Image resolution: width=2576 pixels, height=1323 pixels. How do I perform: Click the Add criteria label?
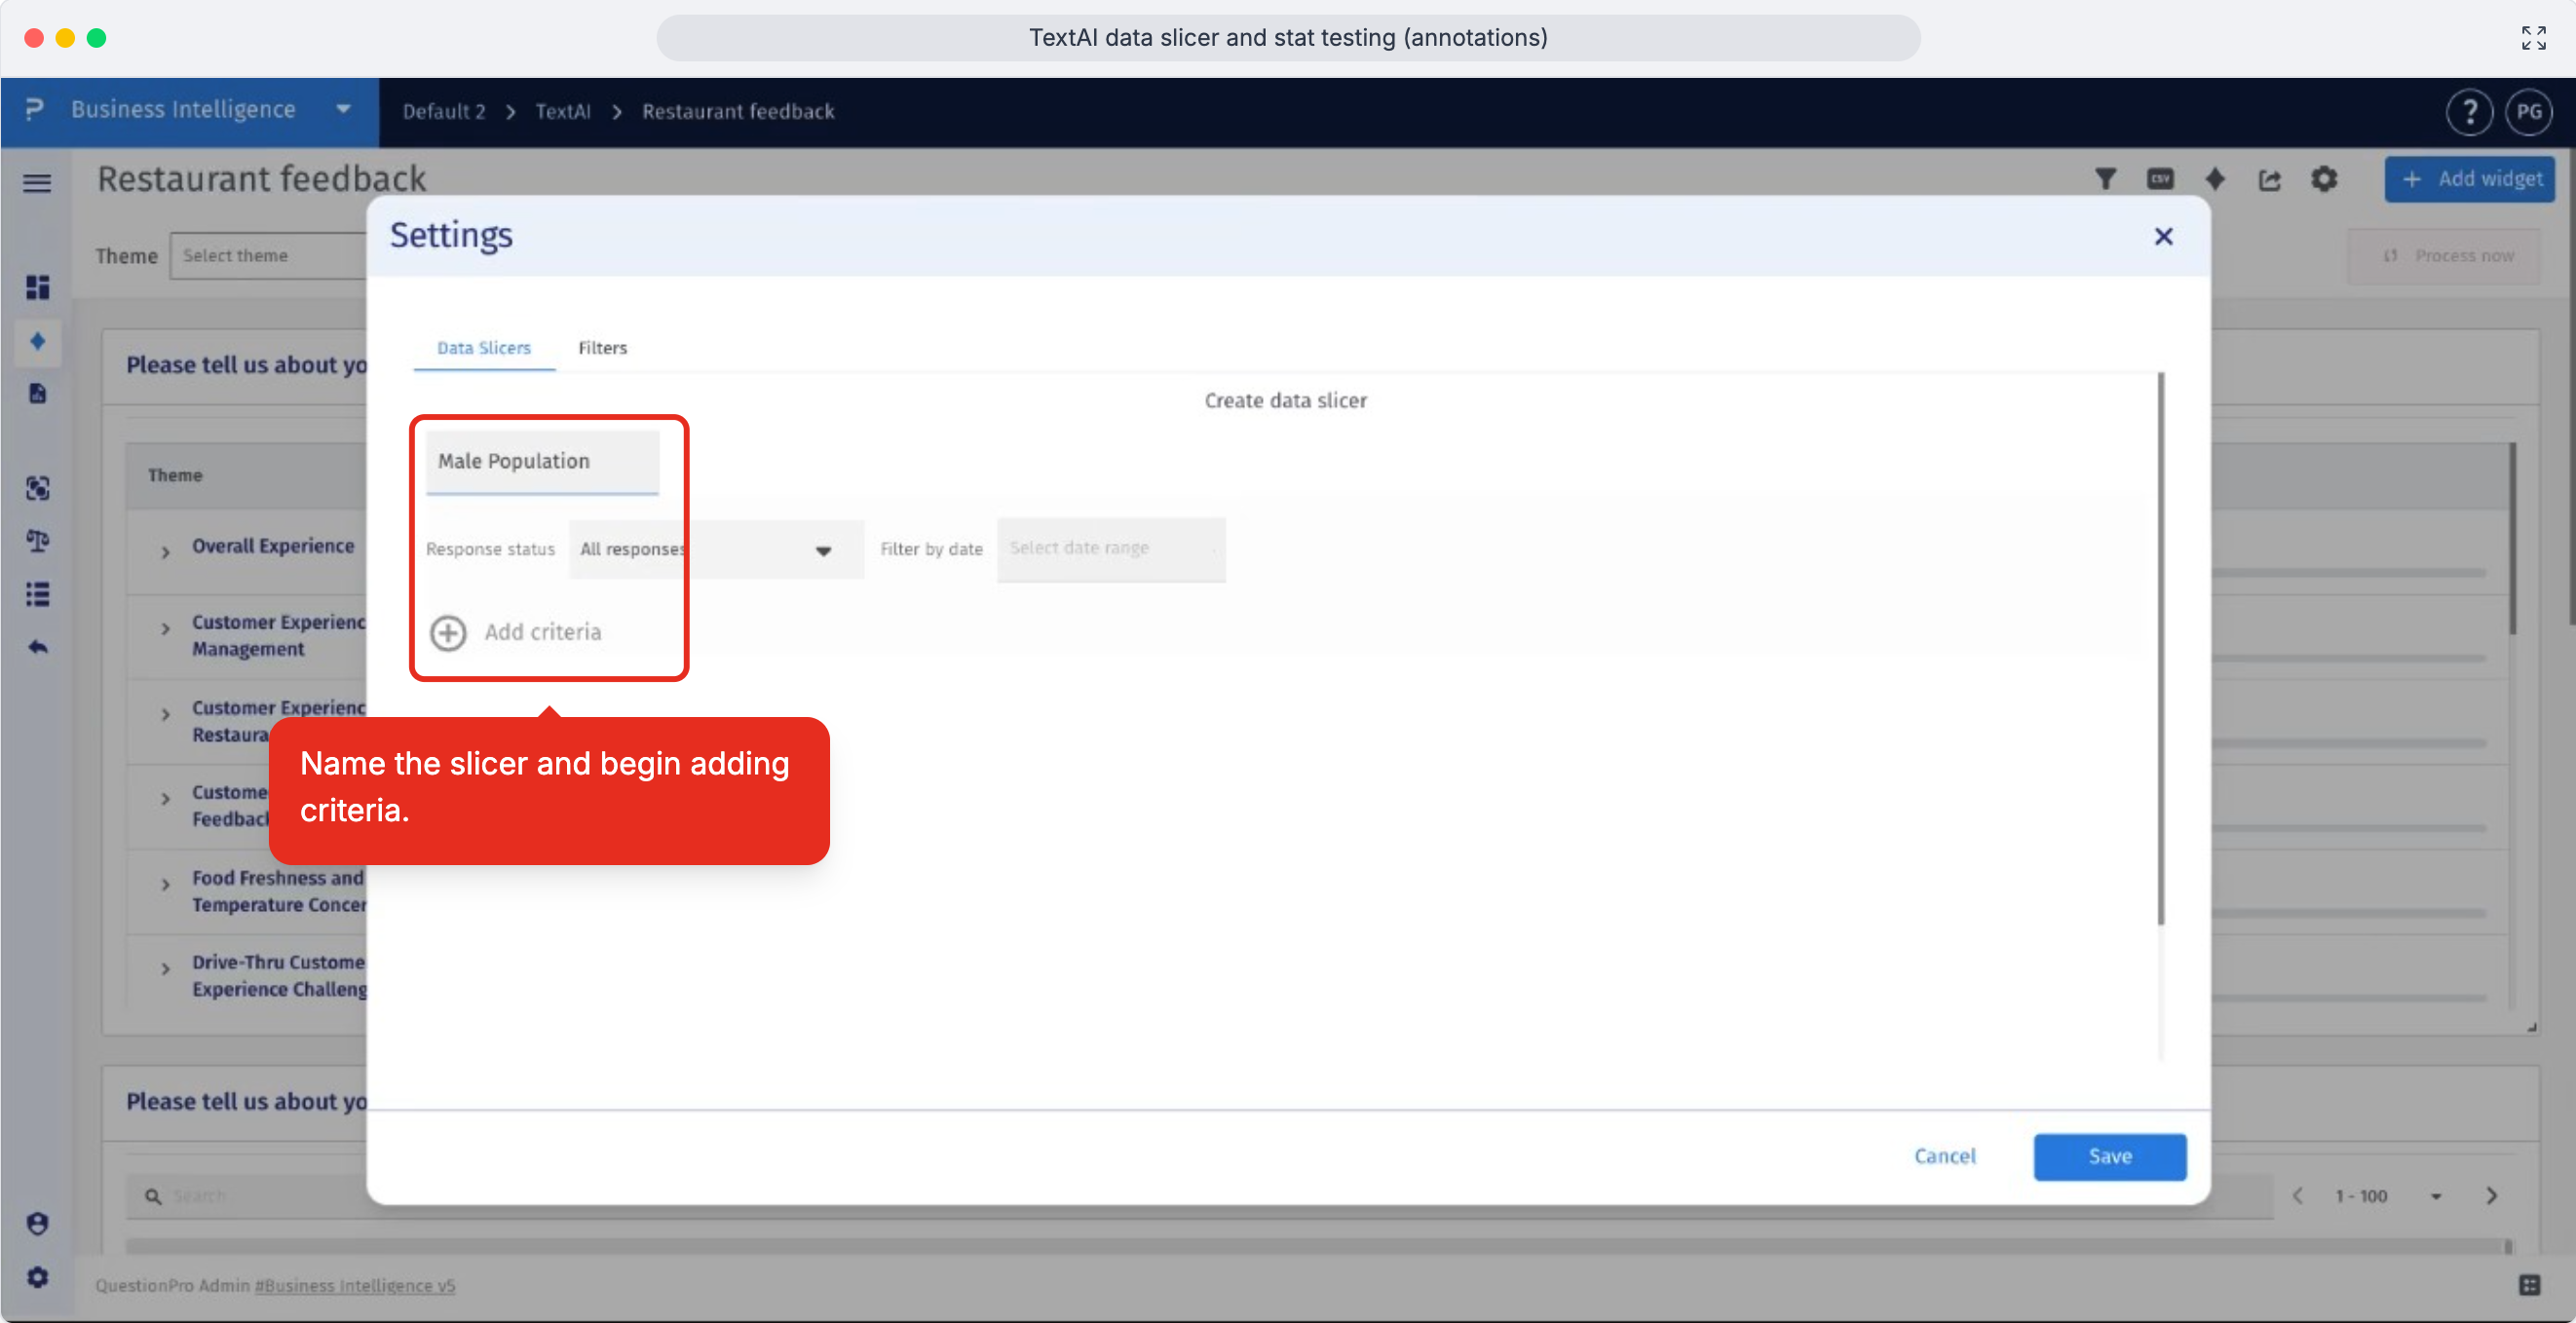point(543,632)
